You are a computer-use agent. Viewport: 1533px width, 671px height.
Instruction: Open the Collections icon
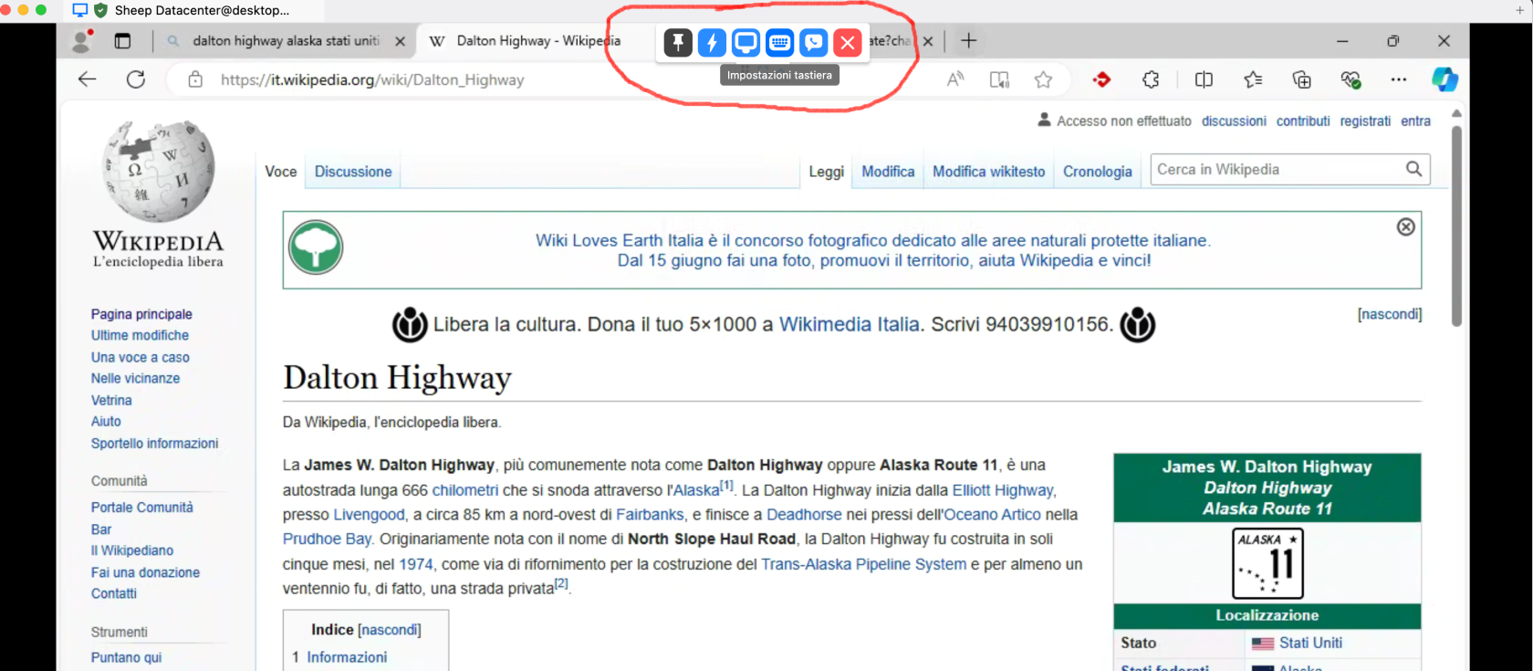(x=1302, y=79)
